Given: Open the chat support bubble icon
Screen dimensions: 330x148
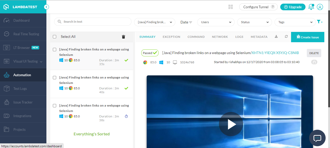Looking at the screenshot, I should 317,138.
